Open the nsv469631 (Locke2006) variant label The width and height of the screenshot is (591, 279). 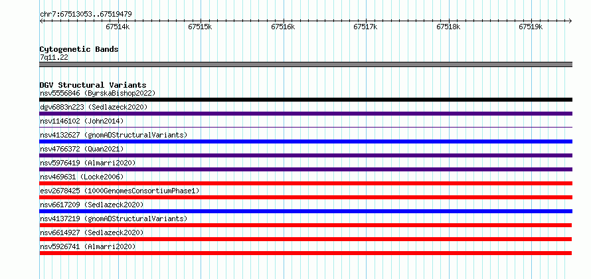point(82,177)
